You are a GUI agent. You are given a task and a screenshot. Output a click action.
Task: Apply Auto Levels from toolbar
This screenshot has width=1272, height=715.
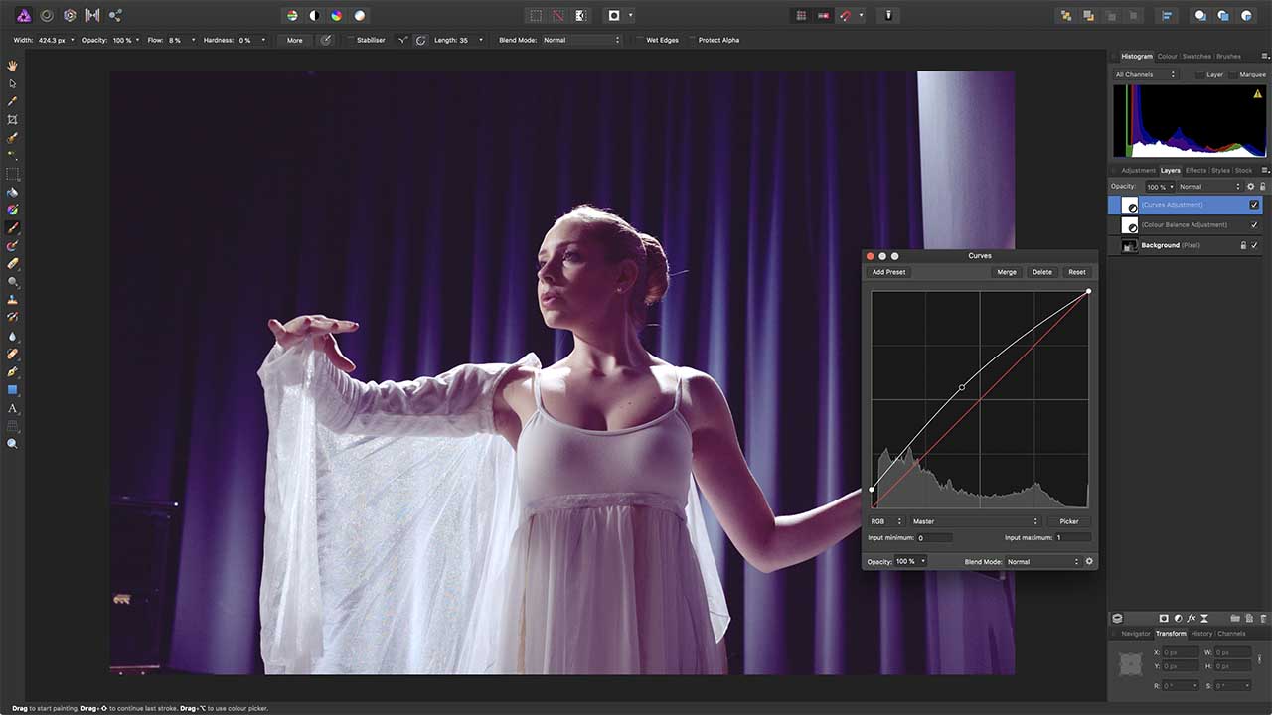coord(292,16)
